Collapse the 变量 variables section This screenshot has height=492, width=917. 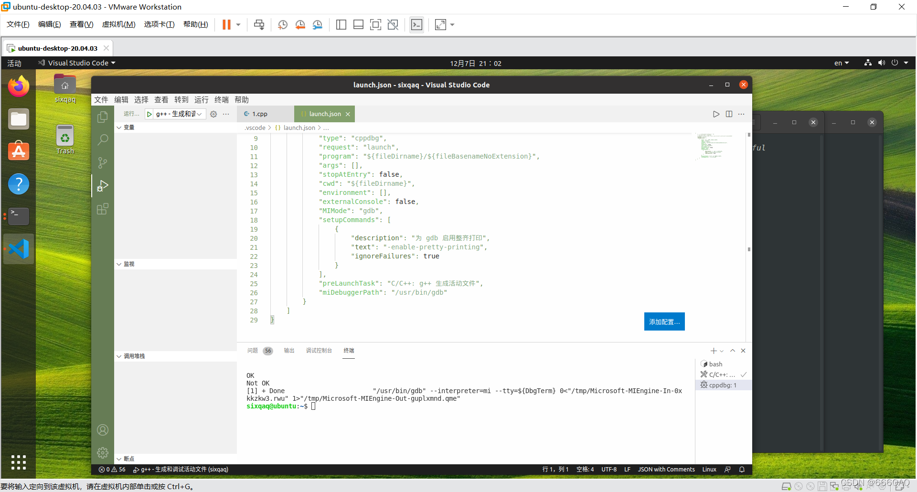(126, 128)
